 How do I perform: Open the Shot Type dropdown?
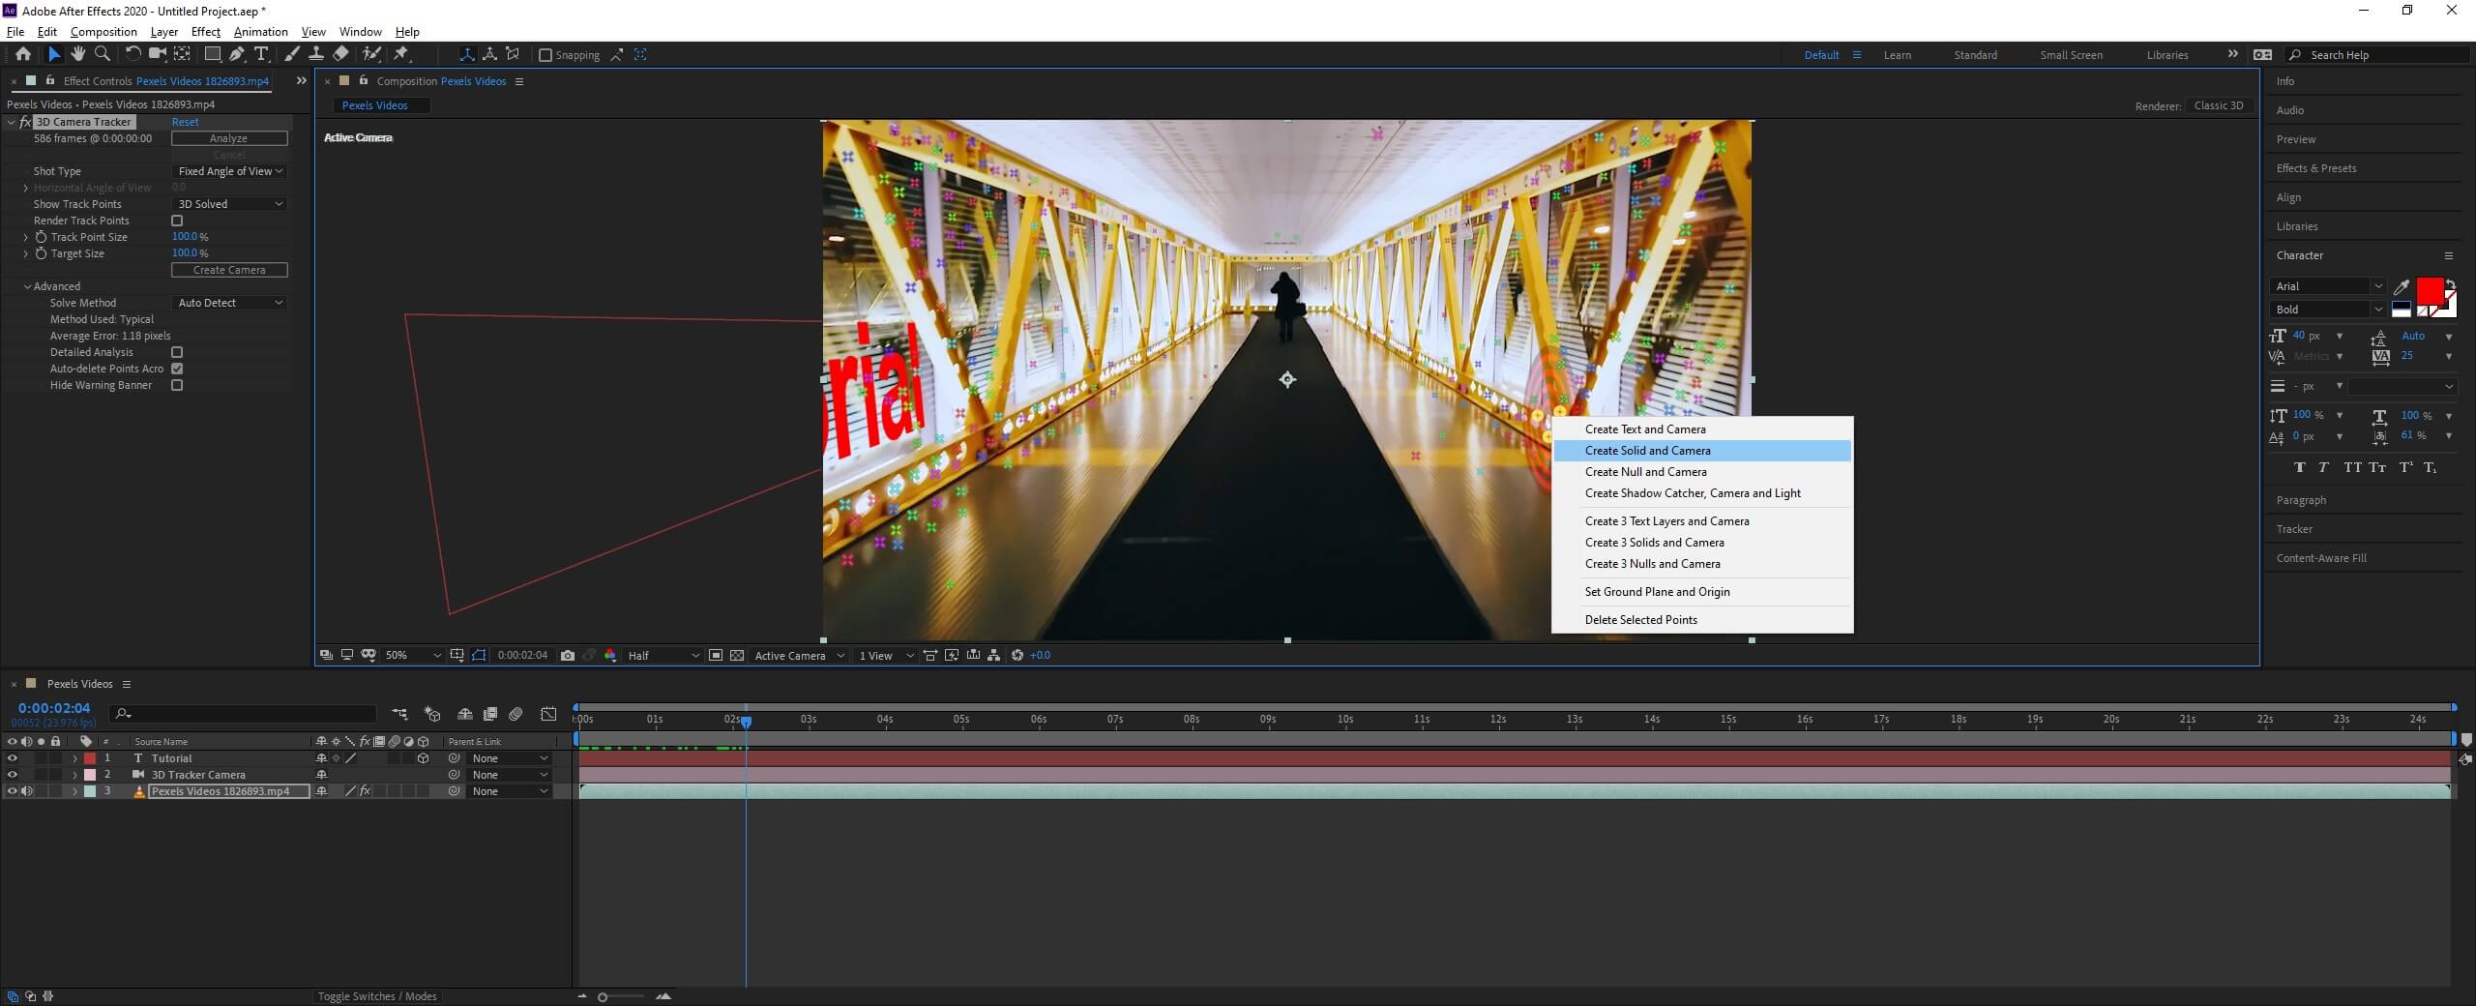click(x=230, y=171)
